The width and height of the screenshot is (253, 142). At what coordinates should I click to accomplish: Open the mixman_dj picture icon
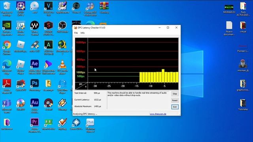(x=243, y=65)
